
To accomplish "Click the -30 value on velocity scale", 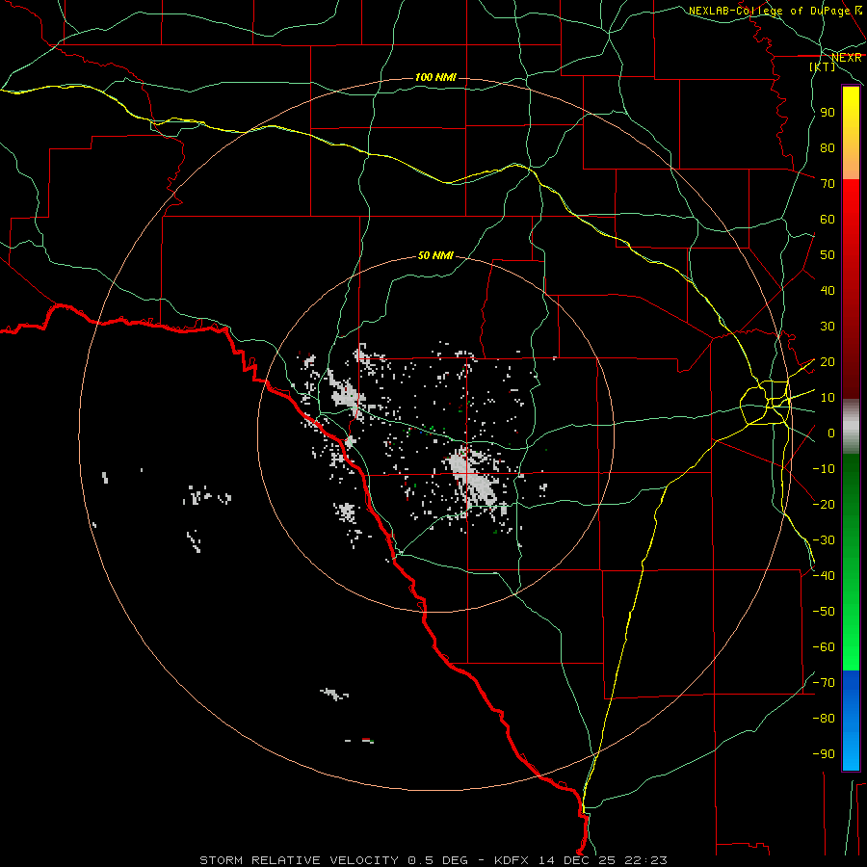I will [x=824, y=540].
